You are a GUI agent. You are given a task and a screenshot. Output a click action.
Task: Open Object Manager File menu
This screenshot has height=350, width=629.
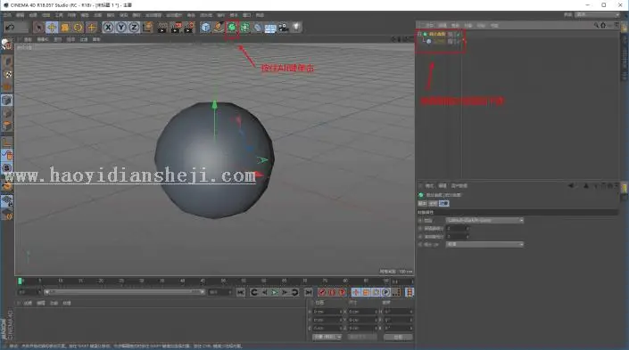click(x=430, y=25)
